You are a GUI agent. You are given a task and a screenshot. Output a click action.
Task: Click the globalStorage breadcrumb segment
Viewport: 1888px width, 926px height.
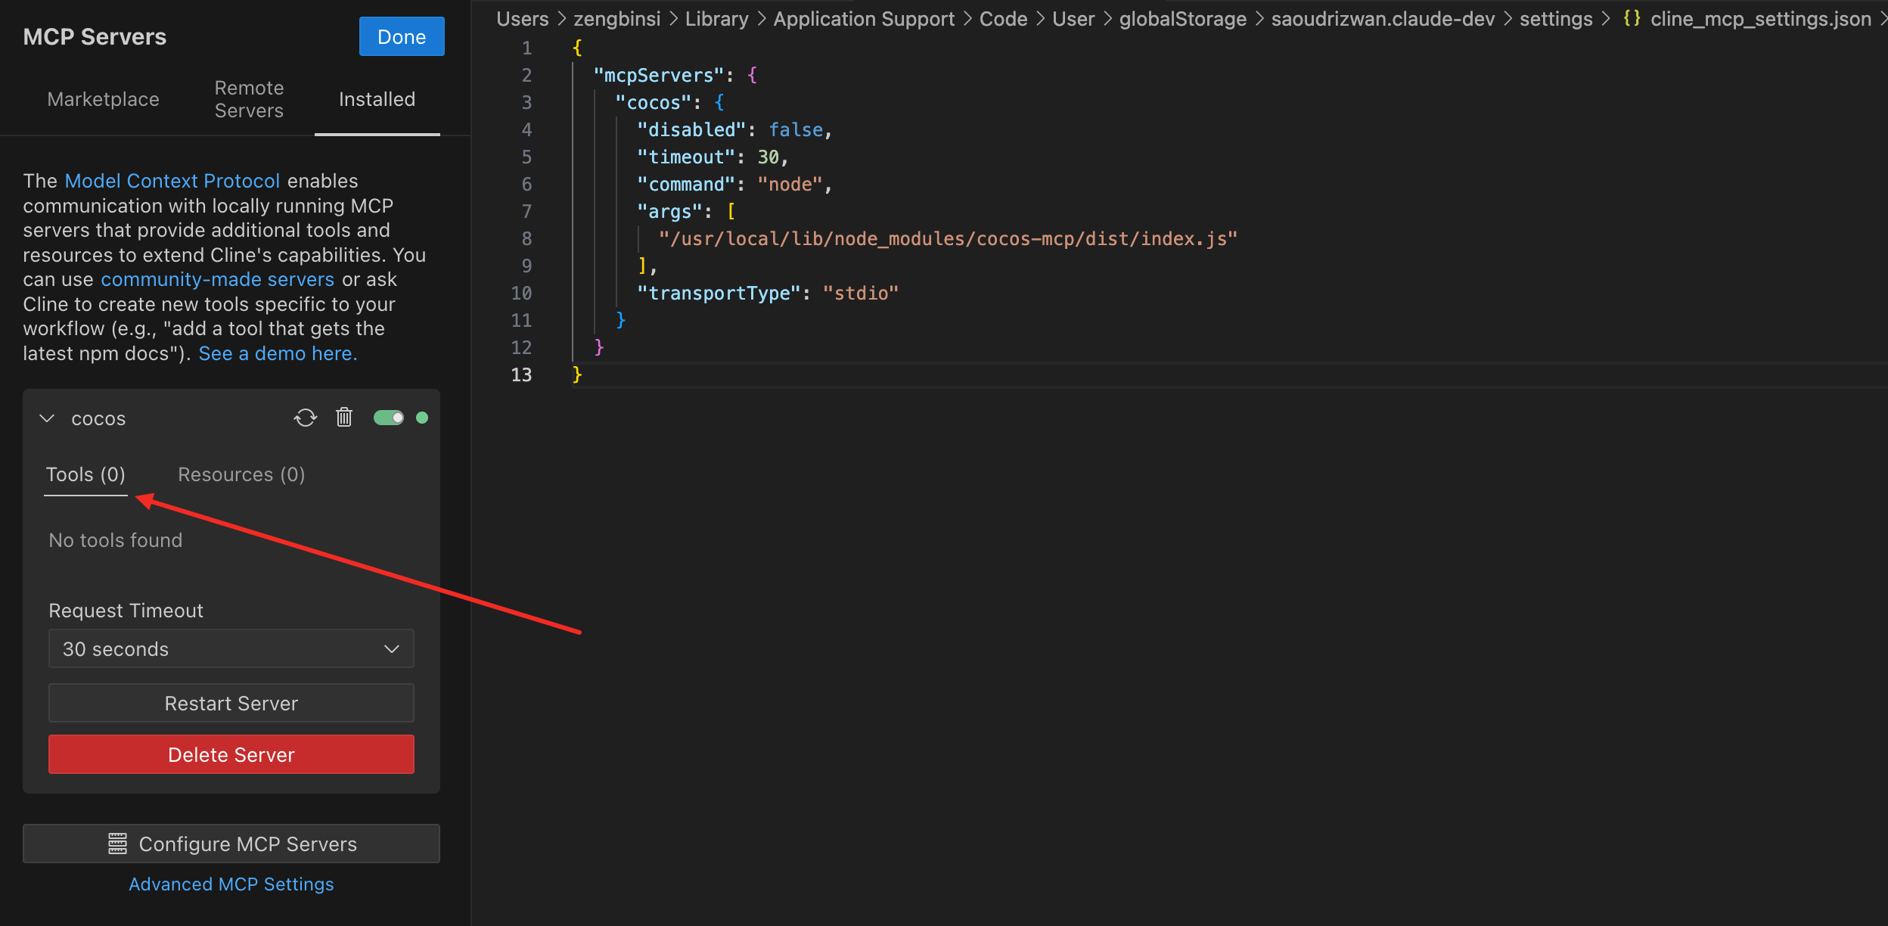(1182, 19)
